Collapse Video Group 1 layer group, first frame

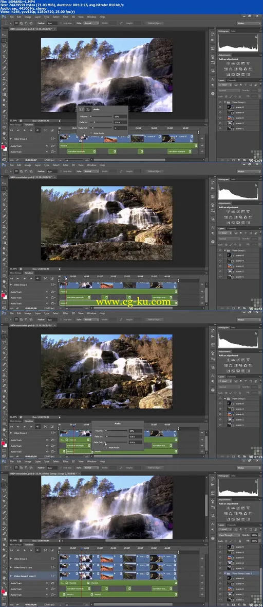click(225, 102)
